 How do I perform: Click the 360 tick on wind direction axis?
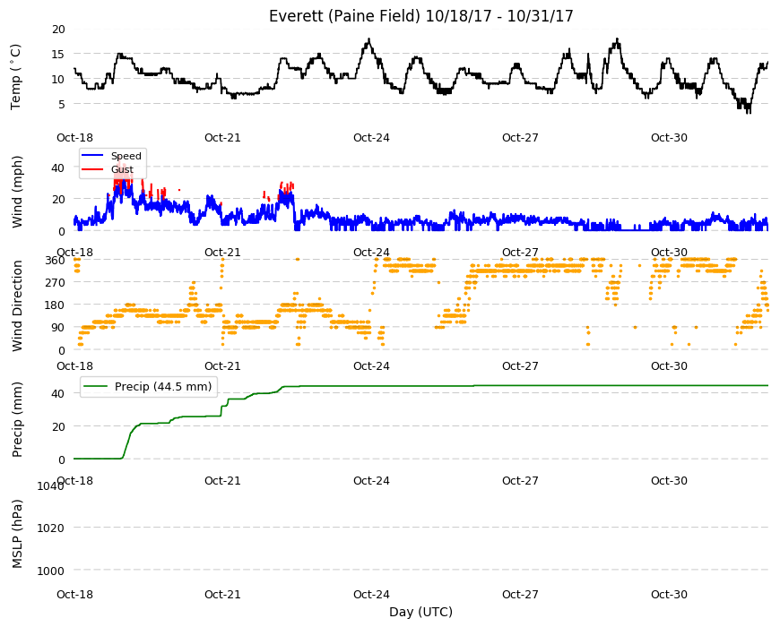[x=55, y=261]
